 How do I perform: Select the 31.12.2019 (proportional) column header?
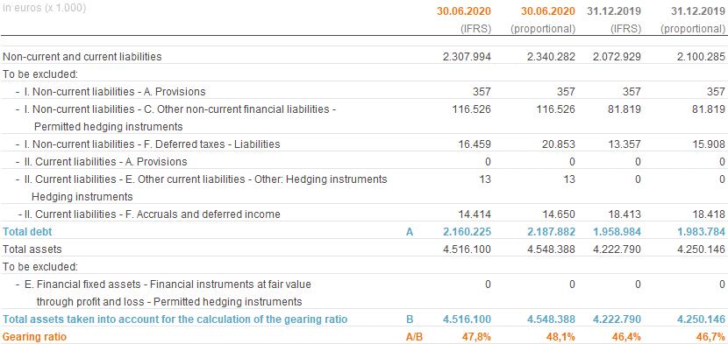pyautogui.click(x=692, y=20)
